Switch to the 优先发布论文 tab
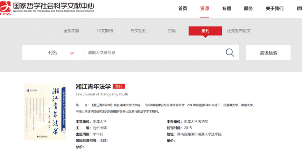Screen dimensions: 302x158 click(239, 31)
